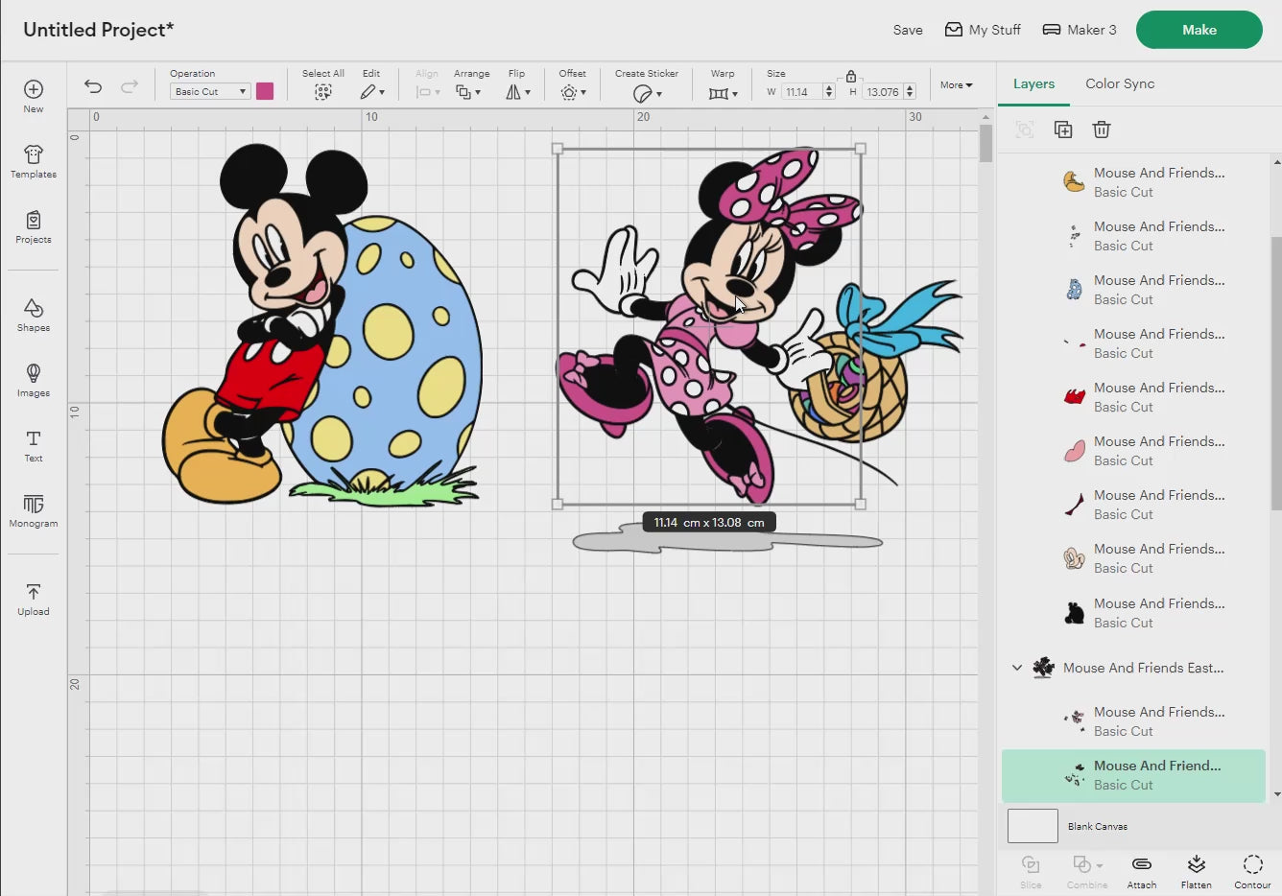Select the red shorts layer
This screenshot has width=1282, height=896.
point(1133,397)
